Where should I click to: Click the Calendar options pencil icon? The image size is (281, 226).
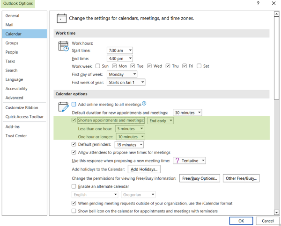click(x=63, y=107)
